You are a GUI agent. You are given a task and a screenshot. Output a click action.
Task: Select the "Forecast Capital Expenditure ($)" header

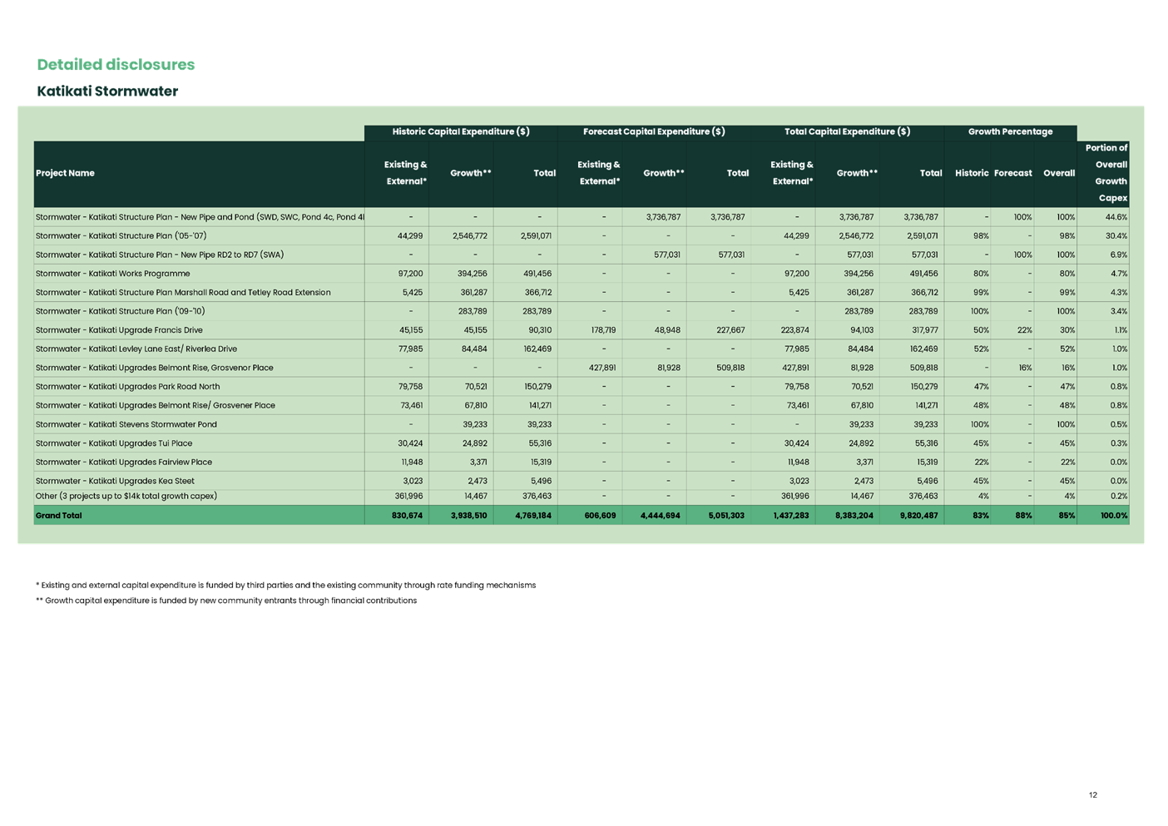click(x=654, y=131)
